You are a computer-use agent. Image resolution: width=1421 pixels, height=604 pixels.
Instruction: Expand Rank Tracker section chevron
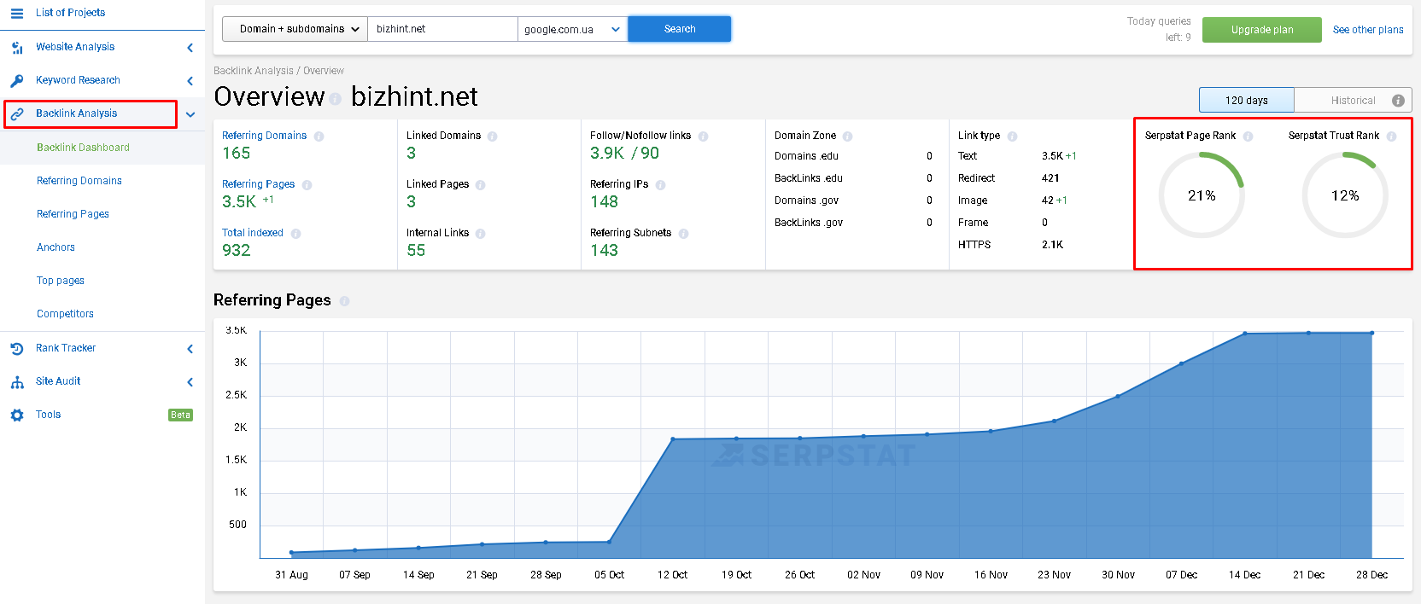190,348
